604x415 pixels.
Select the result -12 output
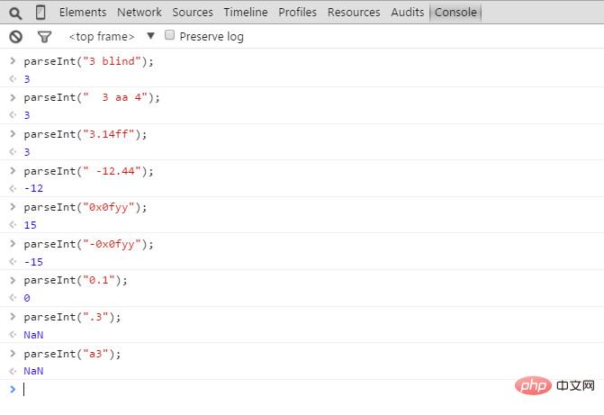click(x=33, y=188)
